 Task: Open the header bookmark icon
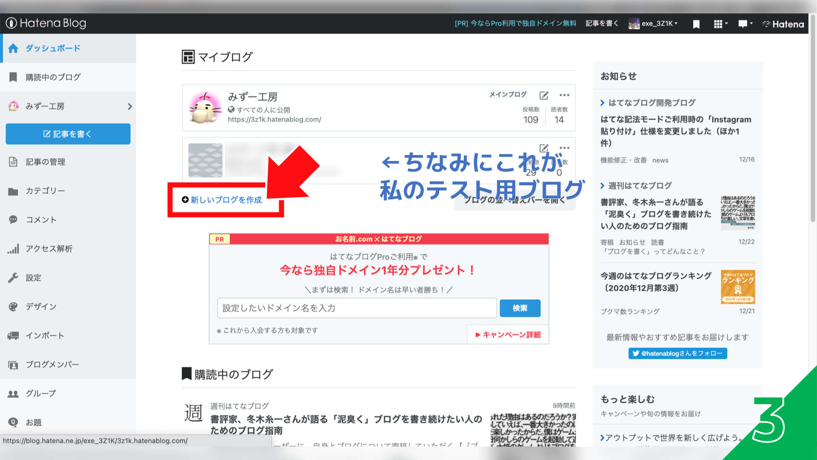(696, 24)
